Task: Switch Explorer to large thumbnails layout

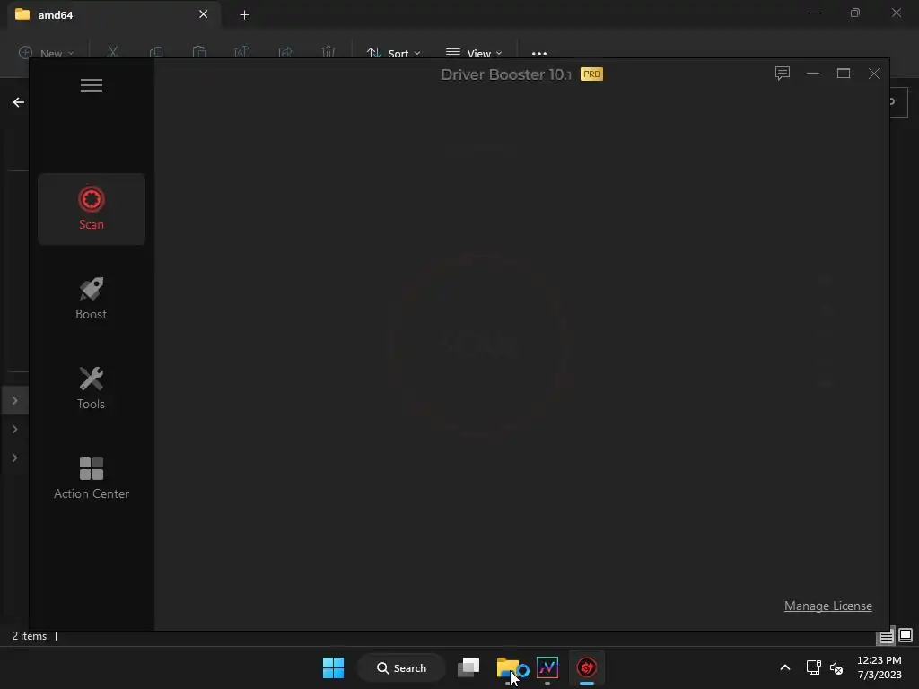Action: pyautogui.click(x=906, y=635)
